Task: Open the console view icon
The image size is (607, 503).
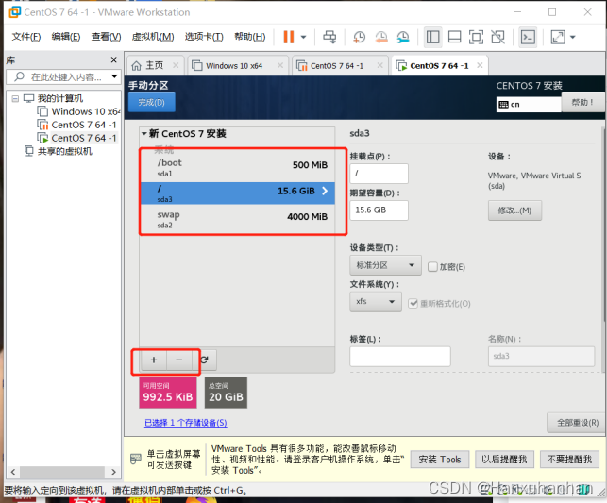Action: 529,37
